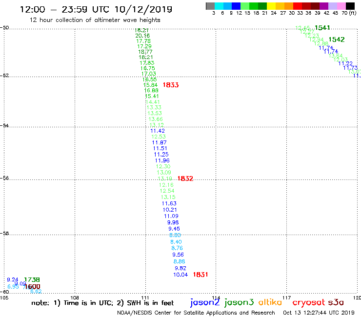Click the 16.75 wave height value
The image size is (361, 317).
(x=148, y=68)
